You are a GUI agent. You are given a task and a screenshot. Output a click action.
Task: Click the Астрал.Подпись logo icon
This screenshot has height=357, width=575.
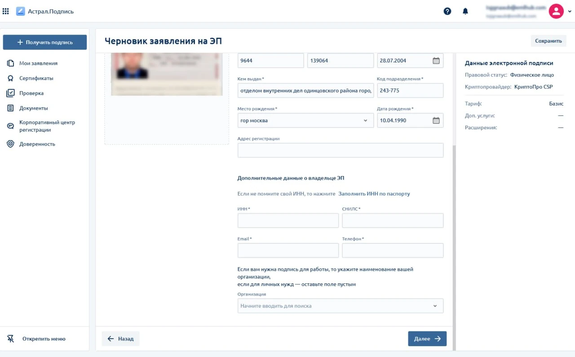(x=20, y=11)
